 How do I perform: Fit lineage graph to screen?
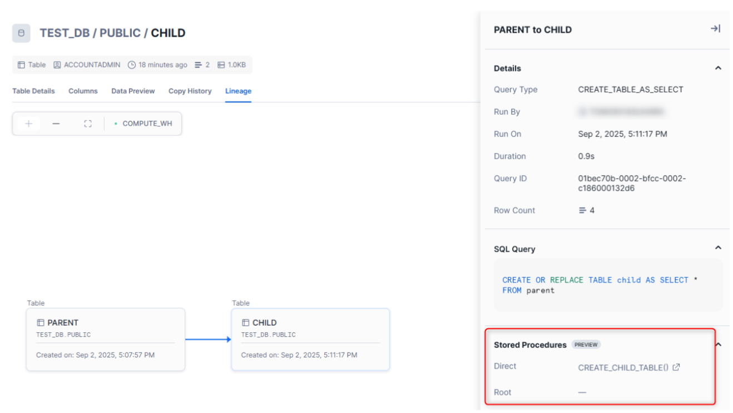click(x=88, y=124)
